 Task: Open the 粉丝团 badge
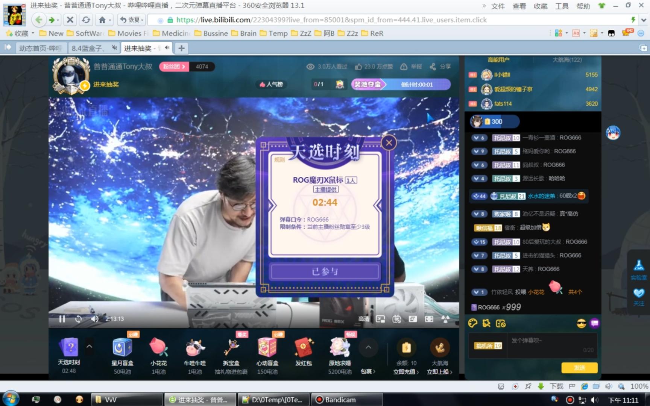[174, 67]
